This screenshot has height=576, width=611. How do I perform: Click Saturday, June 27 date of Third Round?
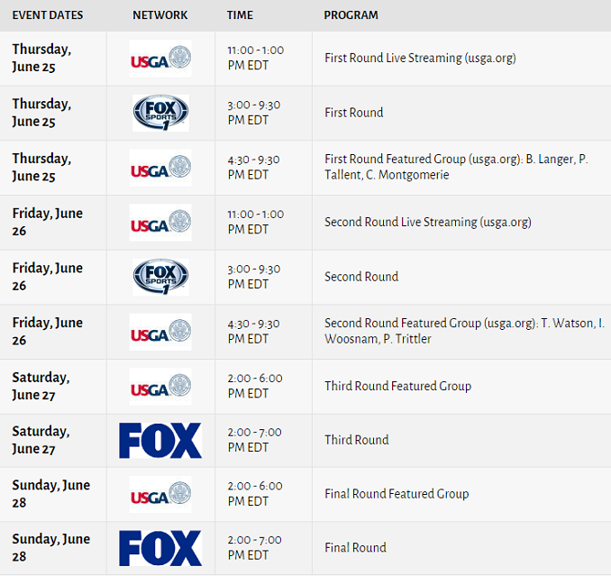pyautogui.click(x=41, y=440)
